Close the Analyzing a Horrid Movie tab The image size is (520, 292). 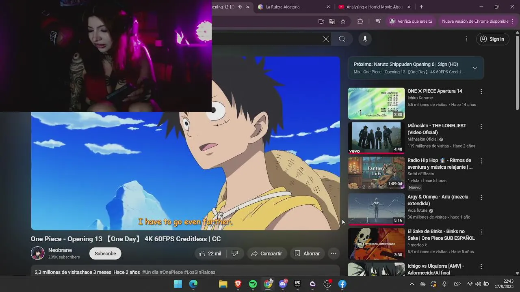point(409,7)
